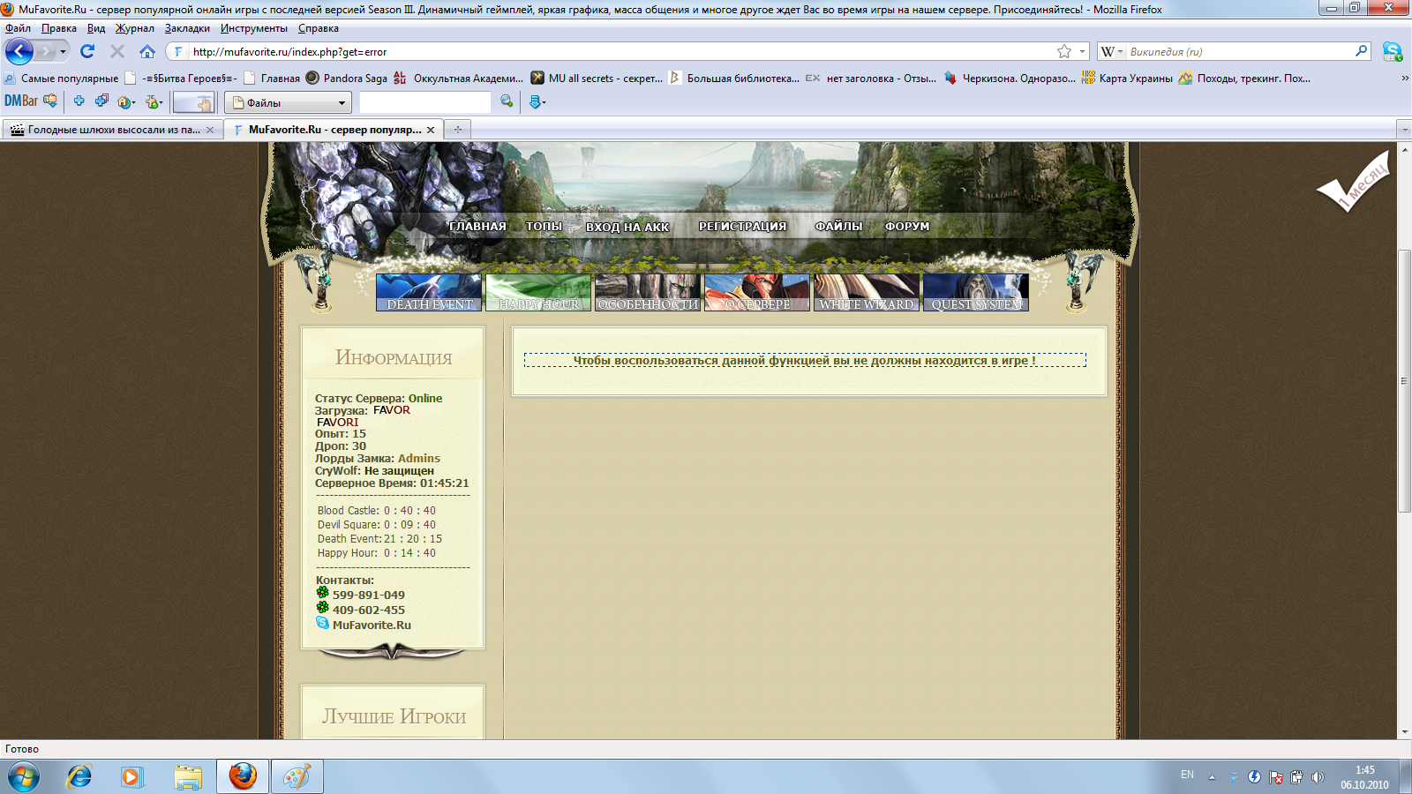Click the Daemon Tools lightning tray icon
The width and height of the screenshot is (1412, 794).
(x=1254, y=777)
